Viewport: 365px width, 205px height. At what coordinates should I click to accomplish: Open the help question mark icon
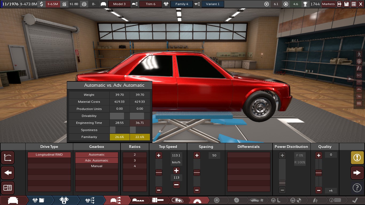(x=357, y=188)
